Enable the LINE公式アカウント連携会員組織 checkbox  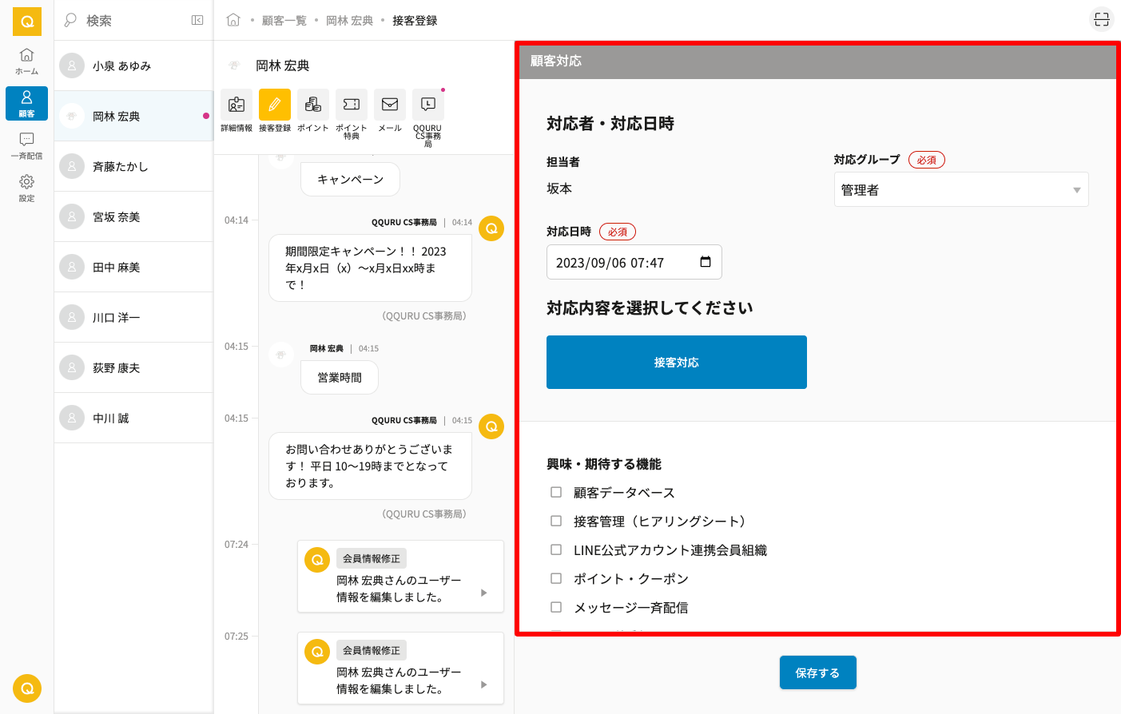coord(556,550)
